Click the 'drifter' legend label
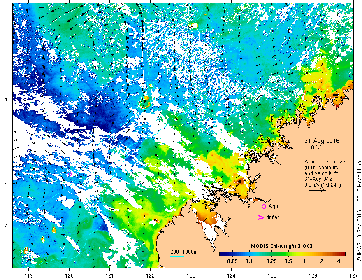The image size is (362, 280). (272, 217)
